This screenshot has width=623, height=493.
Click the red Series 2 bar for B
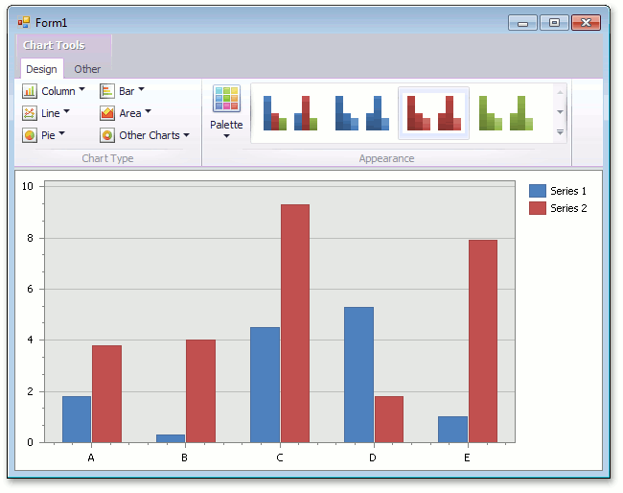click(x=201, y=390)
